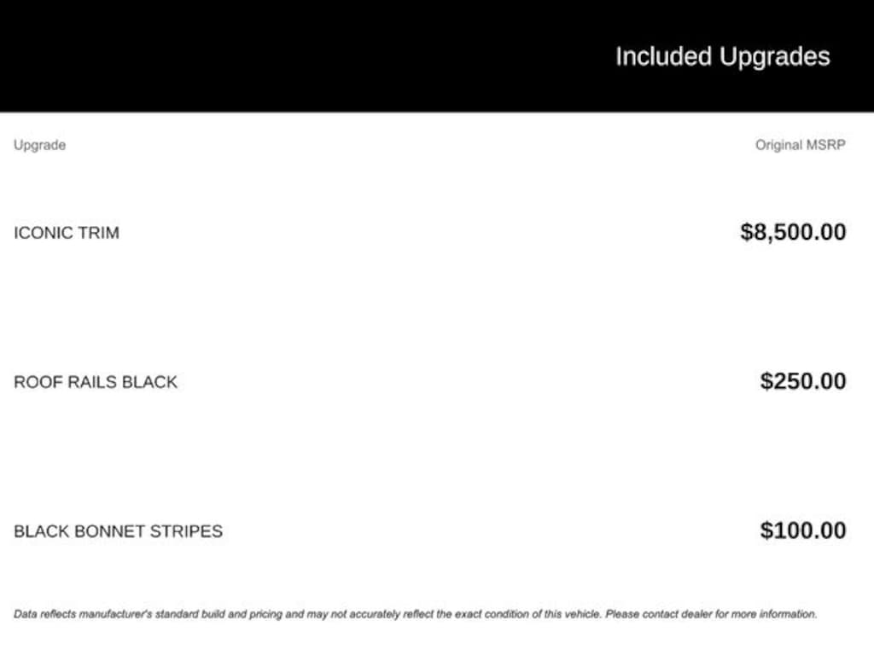874x655 pixels.
Task: Click "Please contact dealer for more information" sentence
Action: [x=711, y=613]
